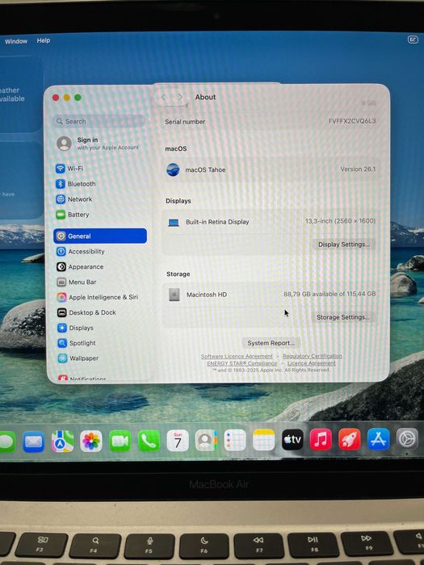Screen dimensions: 424x565
Task: Open Notes from the Dock
Action: (263, 440)
